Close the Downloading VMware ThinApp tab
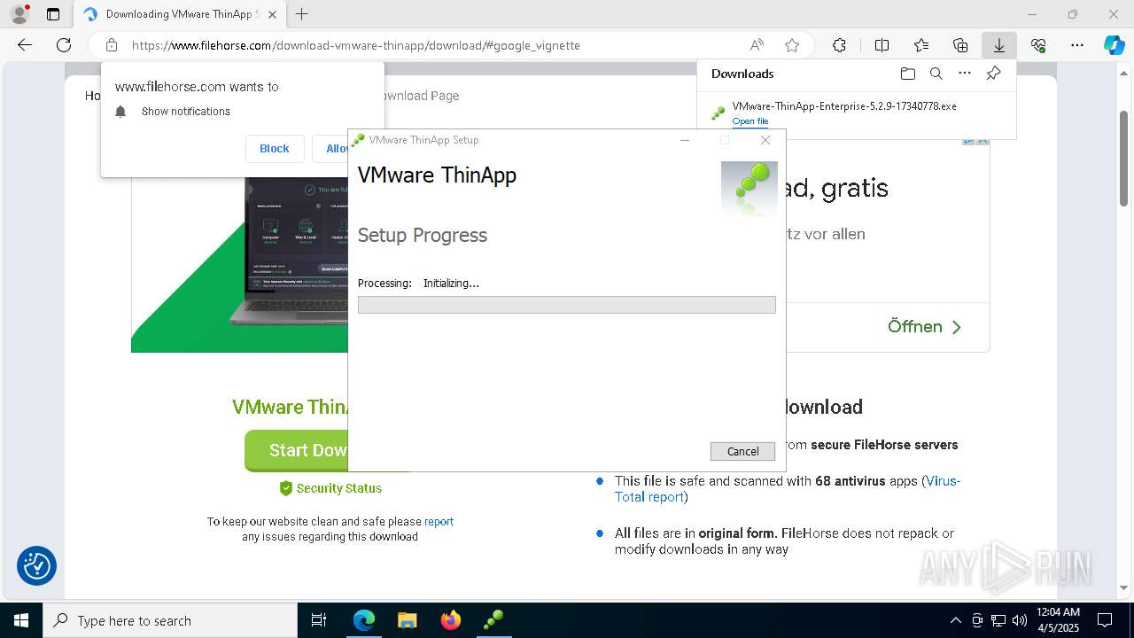 (272, 14)
